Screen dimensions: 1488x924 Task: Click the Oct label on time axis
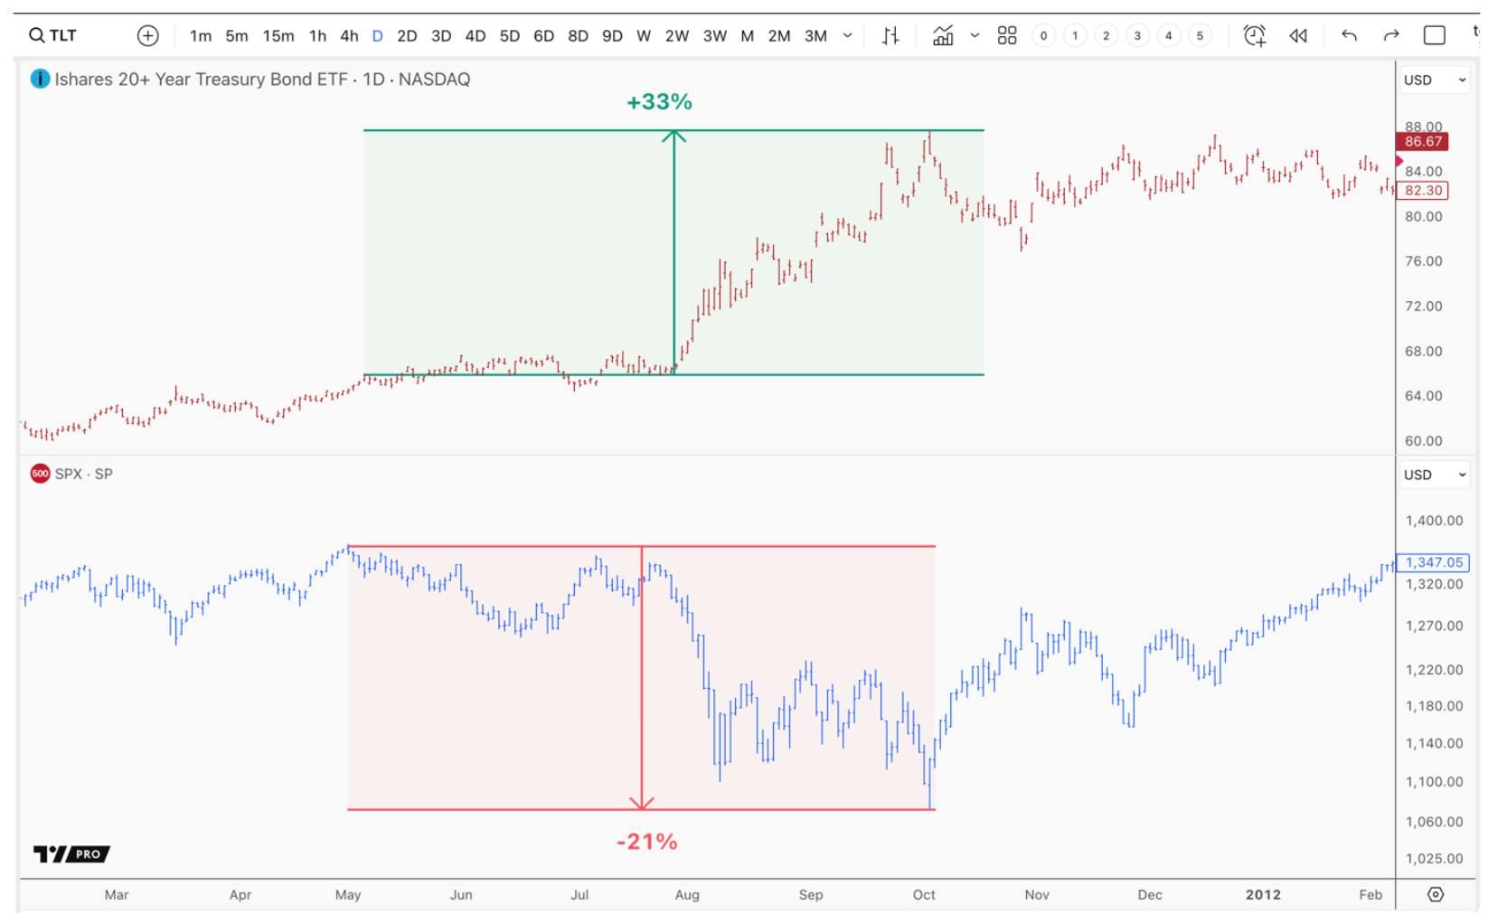924,894
